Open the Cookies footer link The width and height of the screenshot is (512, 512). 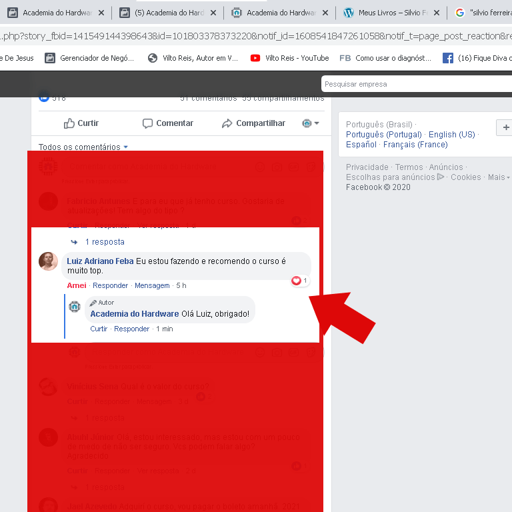coord(465,177)
